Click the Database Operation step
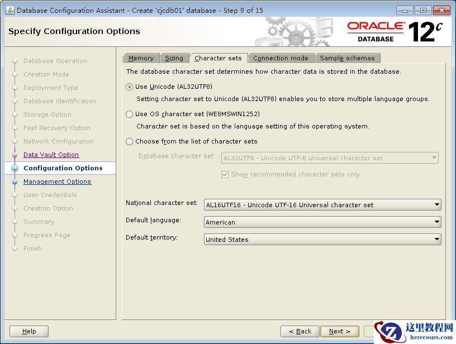This screenshot has height=344, width=456. tap(55, 61)
